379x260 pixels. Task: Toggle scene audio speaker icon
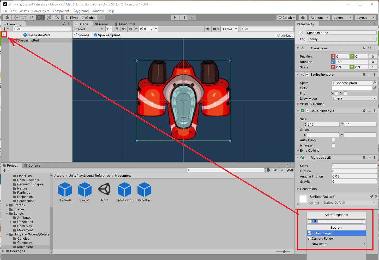124,29
